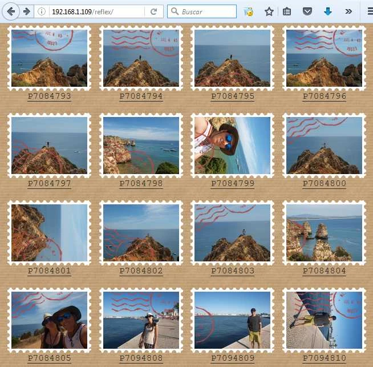373x367 pixels.
Task: Follow the P7084801 caption link
Action: click(x=49, y=271)
